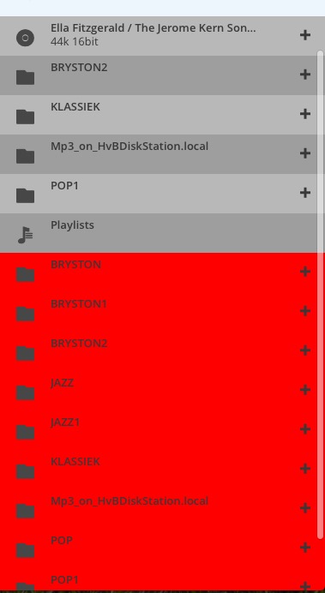Add gray-row POP1 folder via plus icon
The image size is (325, 593).
point(305,193)
